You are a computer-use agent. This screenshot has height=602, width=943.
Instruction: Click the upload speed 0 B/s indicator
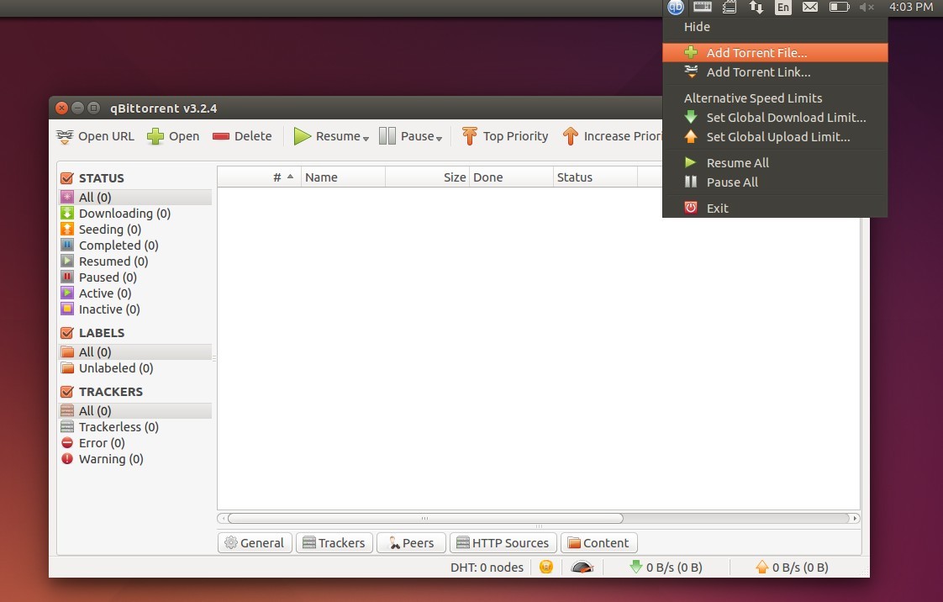click(792, 568)
